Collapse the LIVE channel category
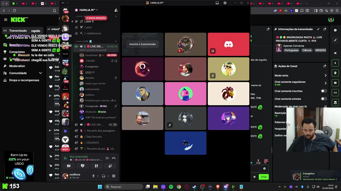 click(87, 41)
